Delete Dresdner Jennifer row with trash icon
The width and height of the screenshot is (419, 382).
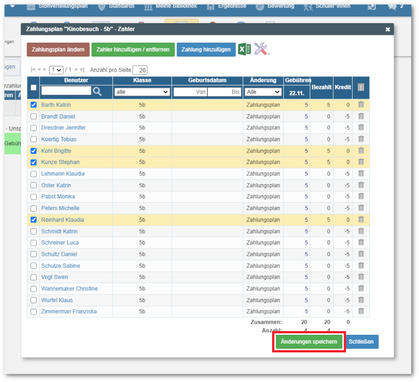tap(361, 127)
